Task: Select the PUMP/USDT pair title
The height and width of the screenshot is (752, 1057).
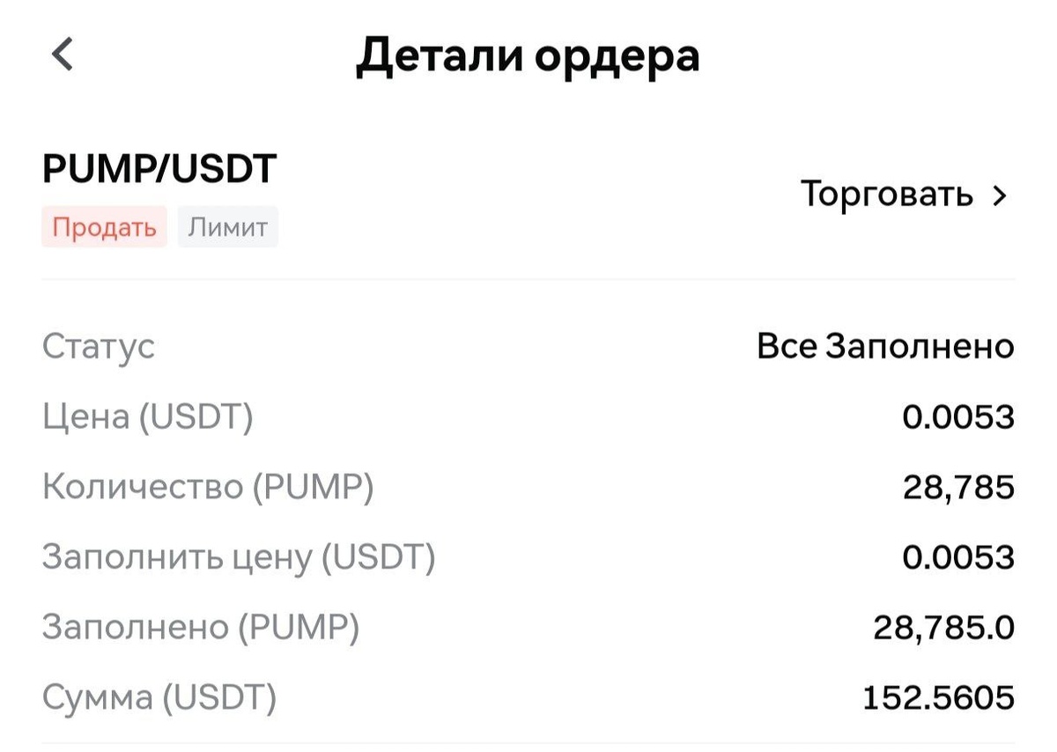Action: [x=159, y=168]
